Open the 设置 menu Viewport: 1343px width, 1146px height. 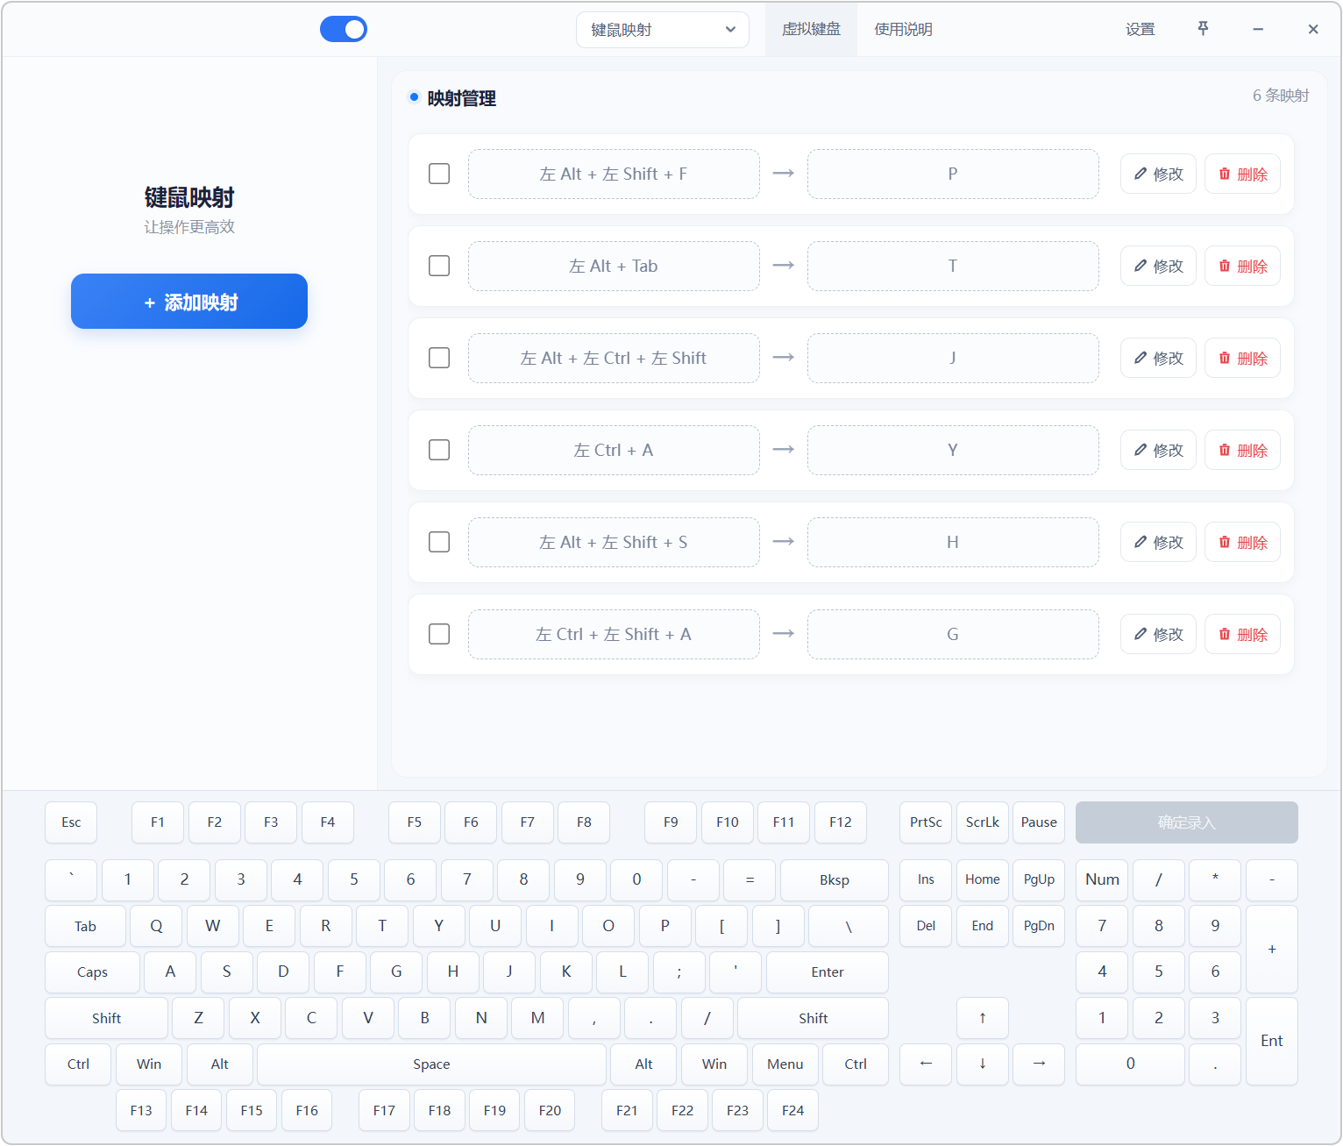[x=1140, y=29]
